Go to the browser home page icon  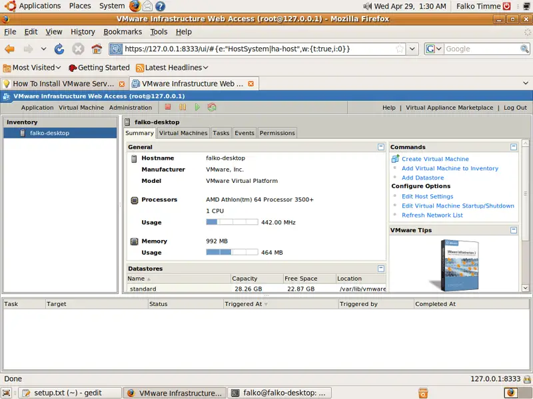tap(97, 49)
